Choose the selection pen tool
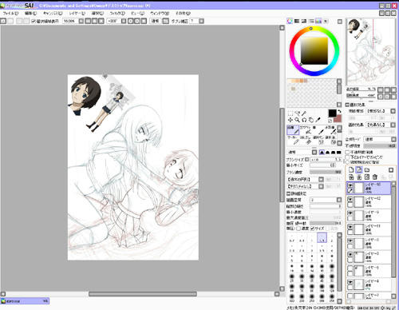 click(x=318, y=140)
